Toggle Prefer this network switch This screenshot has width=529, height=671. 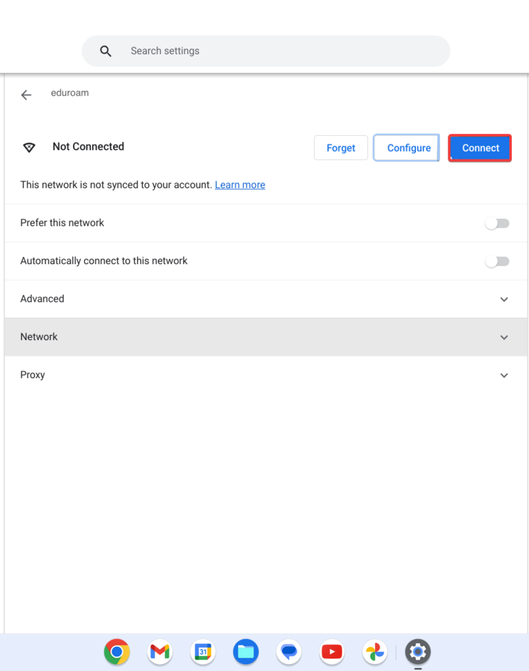(x=497, y=223)
